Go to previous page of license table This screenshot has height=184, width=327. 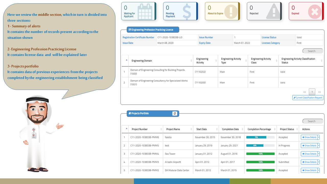(x=305, y=92)
